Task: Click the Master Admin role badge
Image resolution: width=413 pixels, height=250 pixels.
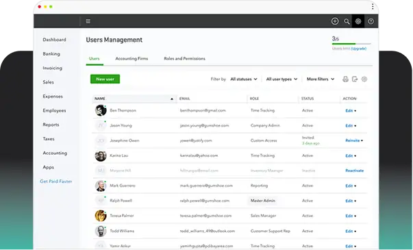Action: (x=262, y=201)
